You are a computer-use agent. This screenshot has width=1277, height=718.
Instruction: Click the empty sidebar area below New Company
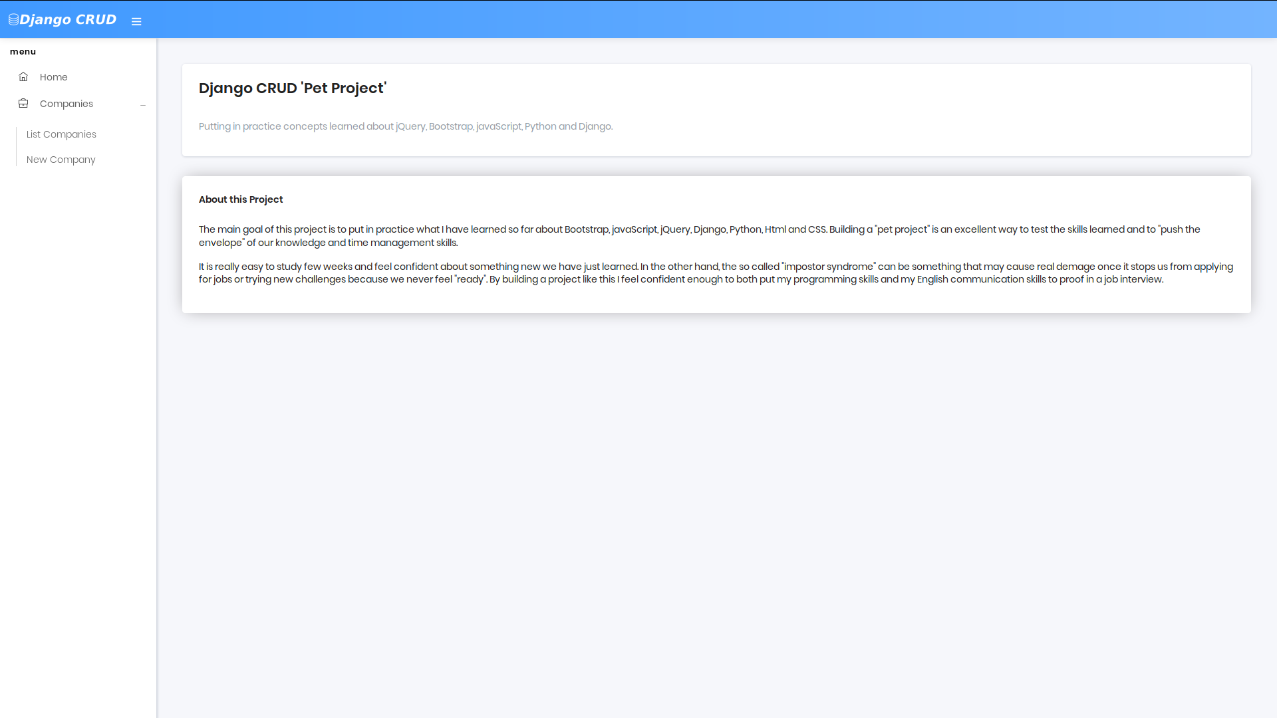(78, 432)
